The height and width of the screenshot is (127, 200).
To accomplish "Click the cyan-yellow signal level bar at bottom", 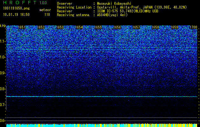I will pyautogui.click(x=102, y=125).
